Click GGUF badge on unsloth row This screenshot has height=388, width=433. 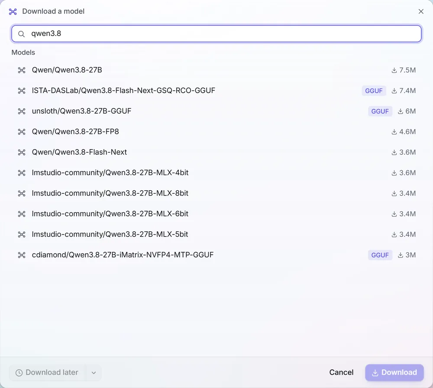pyautogui.click(x=380, y=111)
